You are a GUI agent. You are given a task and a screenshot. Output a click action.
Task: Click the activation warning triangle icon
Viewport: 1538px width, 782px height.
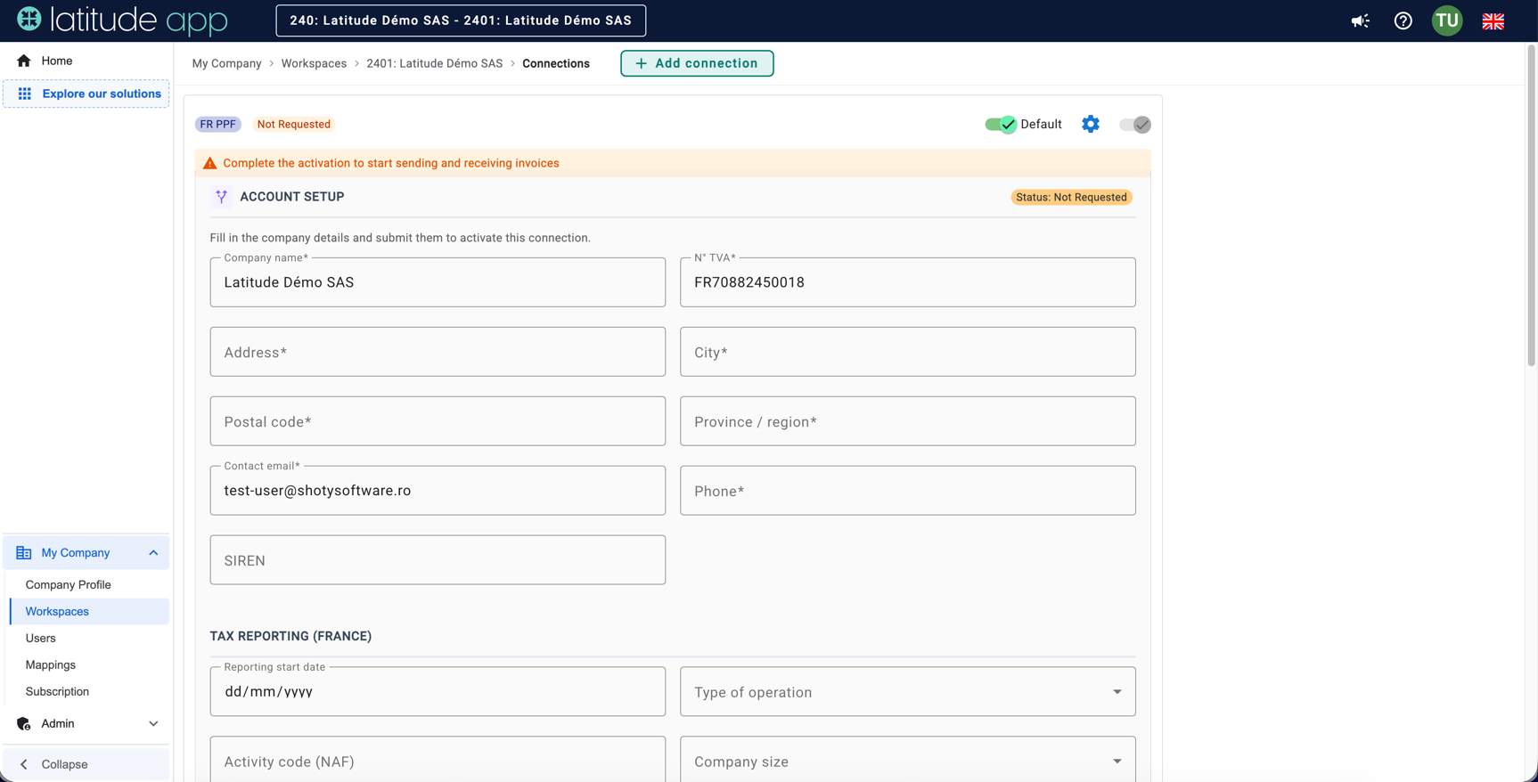(x=209, y=163)
